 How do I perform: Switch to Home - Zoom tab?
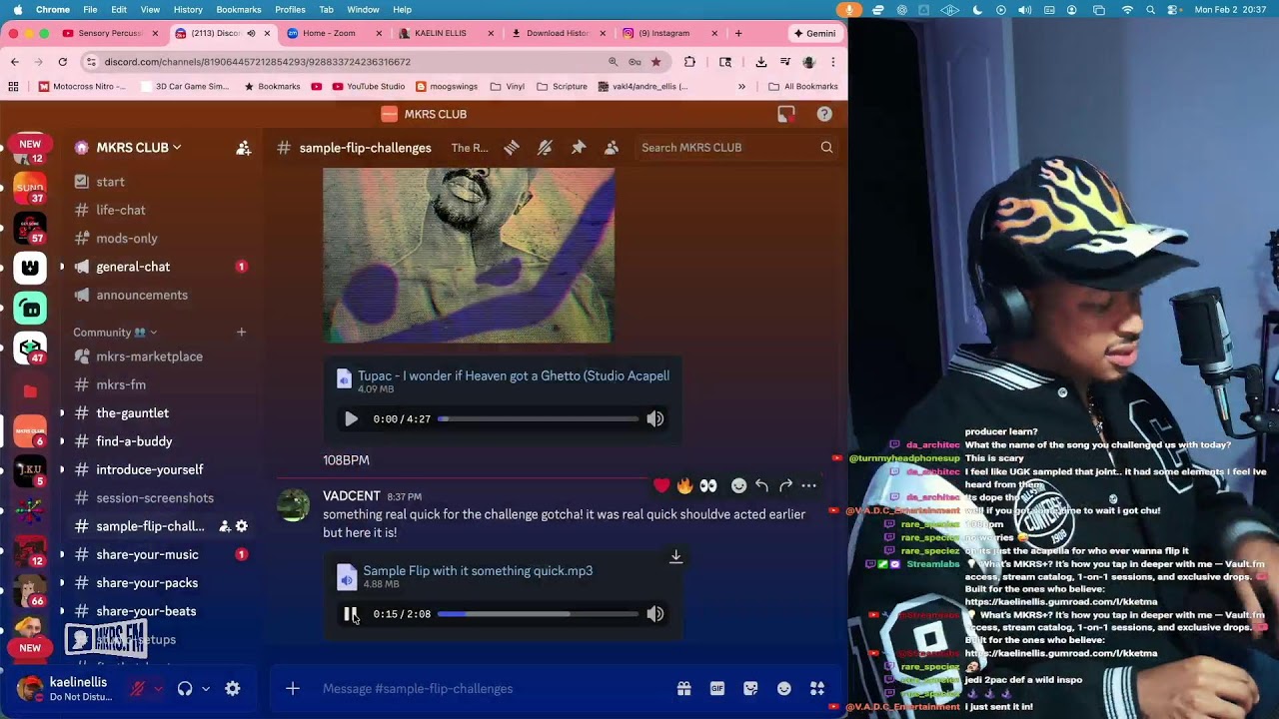coord(334,33)
